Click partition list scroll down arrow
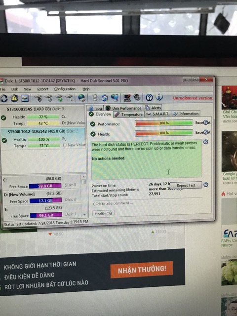Image resolution: width=237 pixels, height=316 pixels. point(84,215)
